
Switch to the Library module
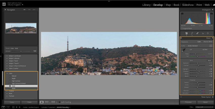pos(146,5)
